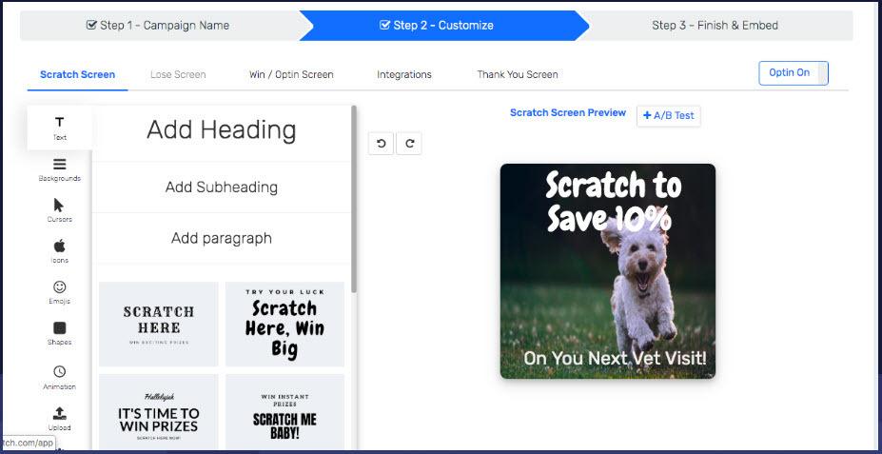
Task: Click the undo arrow button
Action: click(x=382, y=144)
